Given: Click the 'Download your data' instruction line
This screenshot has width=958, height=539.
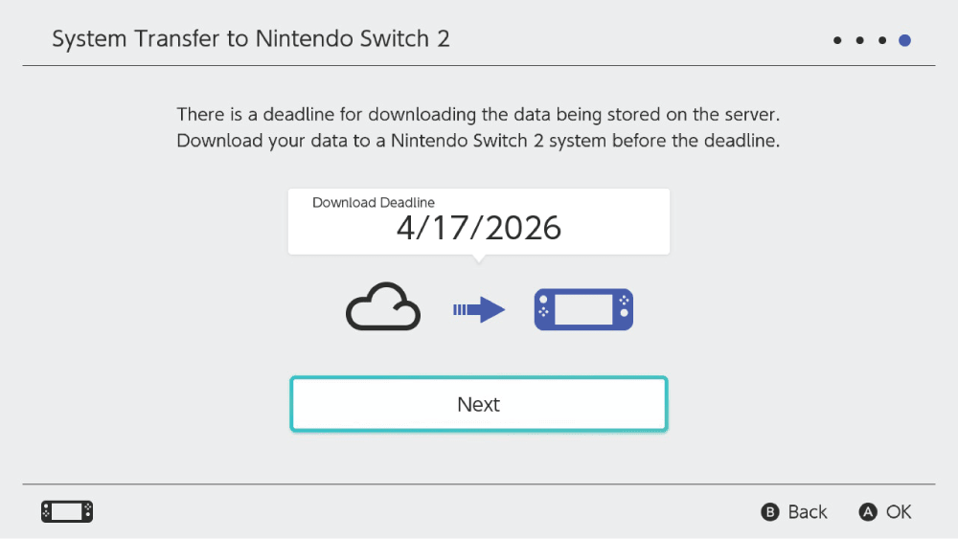Looking at the screenshot, I should (x=479, y=141).
